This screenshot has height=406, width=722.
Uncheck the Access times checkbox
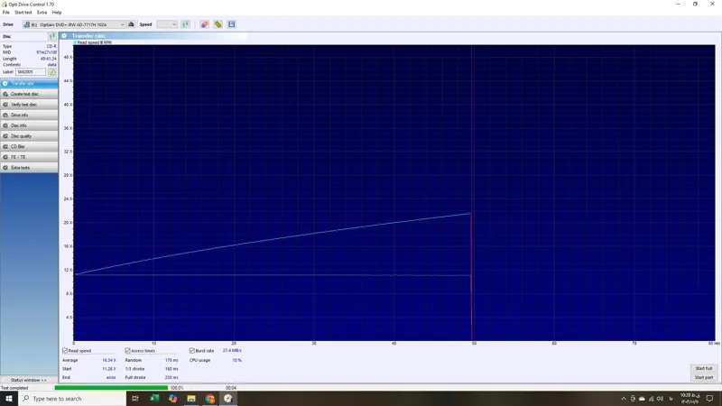tap(128, 350)
